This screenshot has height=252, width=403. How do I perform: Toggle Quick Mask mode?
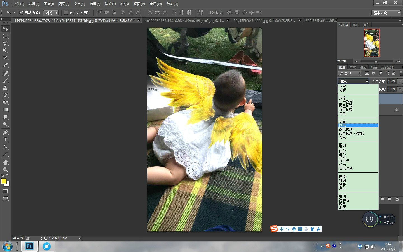tap(5, 191)
